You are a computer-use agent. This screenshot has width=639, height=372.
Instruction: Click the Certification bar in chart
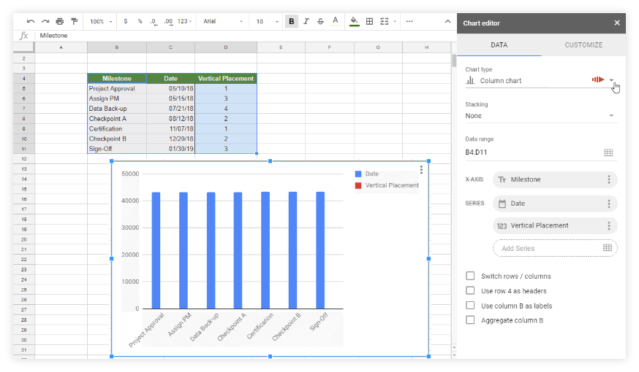265,250
